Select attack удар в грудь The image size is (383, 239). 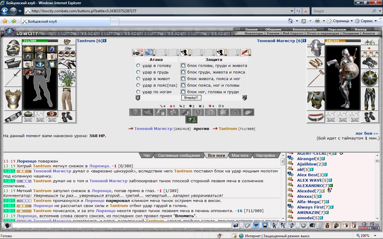click(138, 72)
